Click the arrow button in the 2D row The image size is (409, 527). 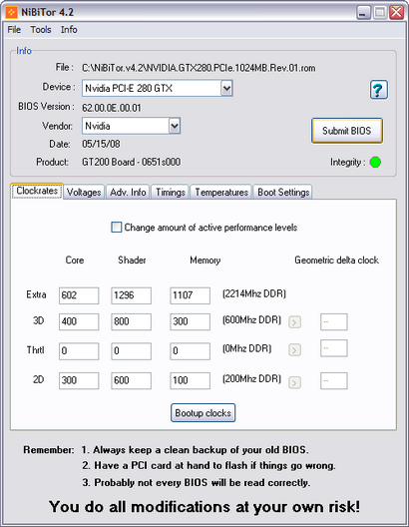tap(294, 382)
